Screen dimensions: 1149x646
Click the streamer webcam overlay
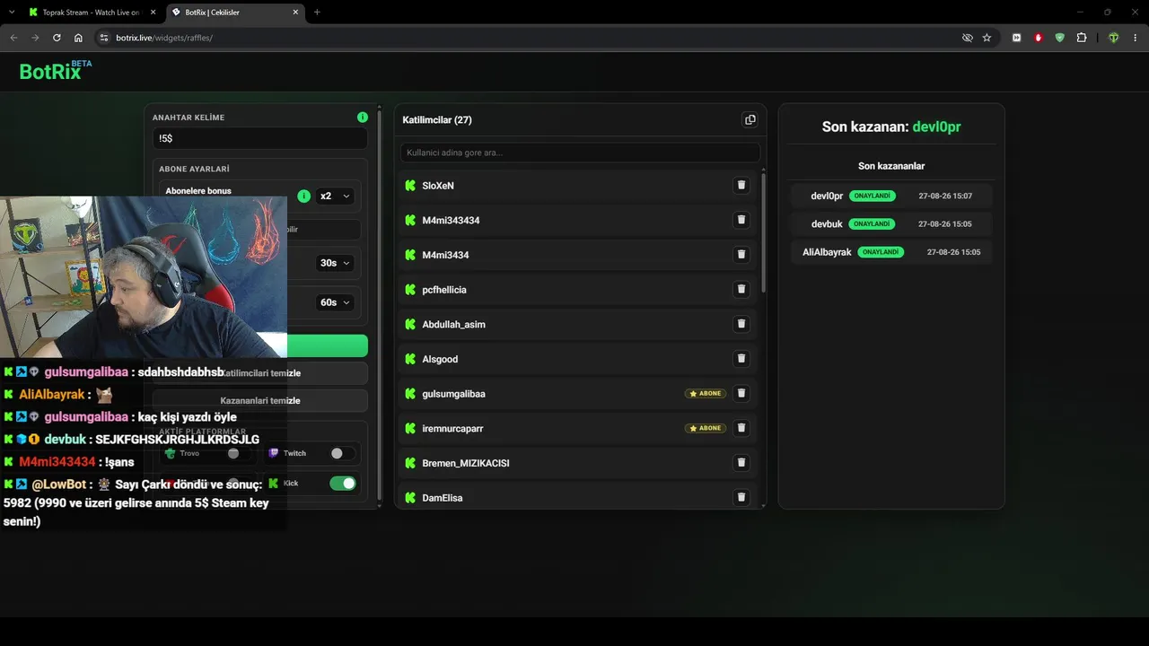click(x=144, y=277)
